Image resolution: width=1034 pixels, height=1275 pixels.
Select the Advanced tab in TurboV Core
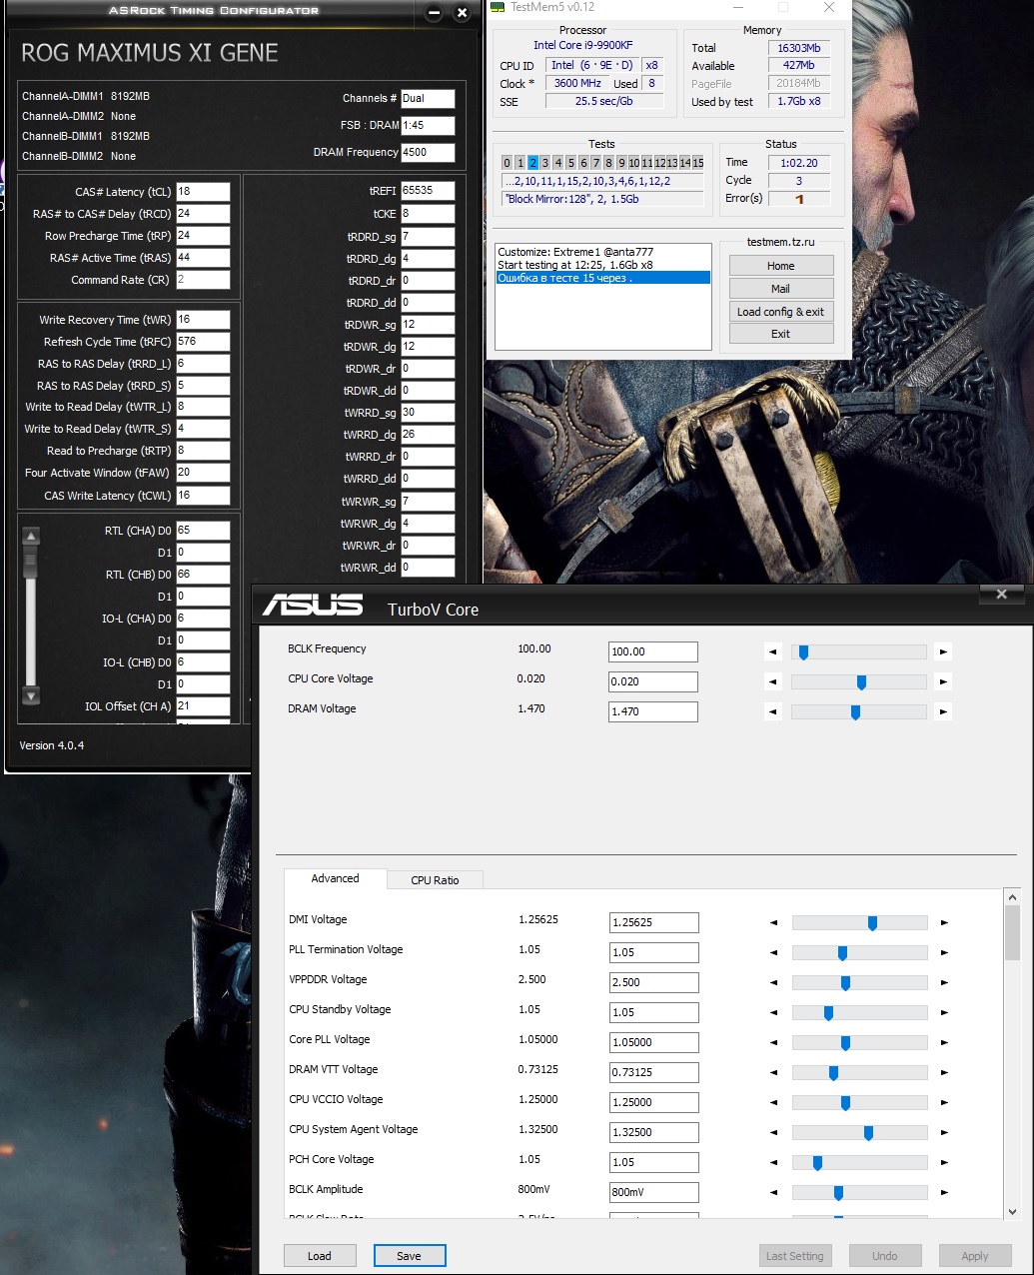(x=335, y=878)
